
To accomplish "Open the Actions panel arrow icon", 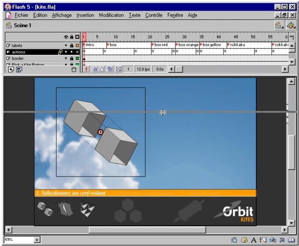I will point(282,240).
